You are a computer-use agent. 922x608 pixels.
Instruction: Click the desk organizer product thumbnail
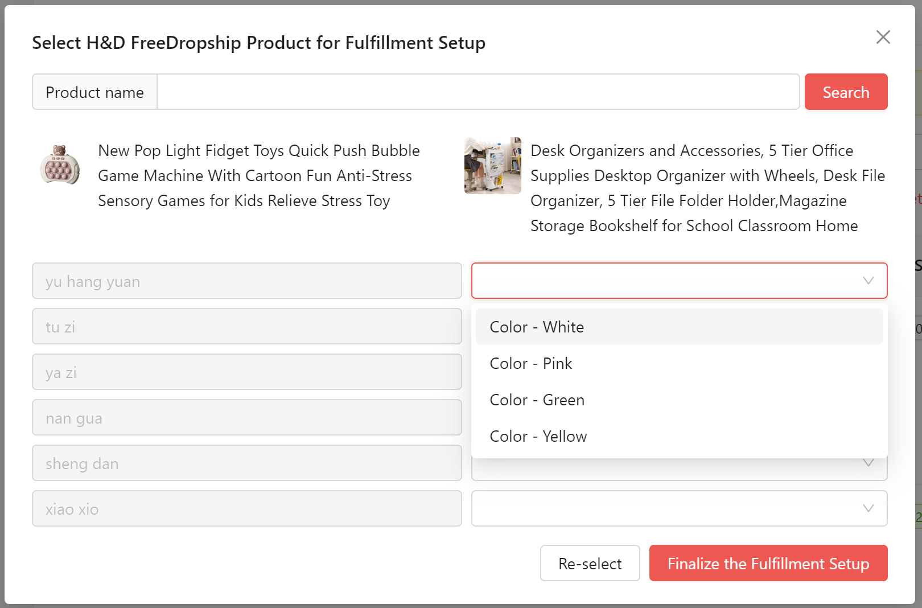point(492,165)
